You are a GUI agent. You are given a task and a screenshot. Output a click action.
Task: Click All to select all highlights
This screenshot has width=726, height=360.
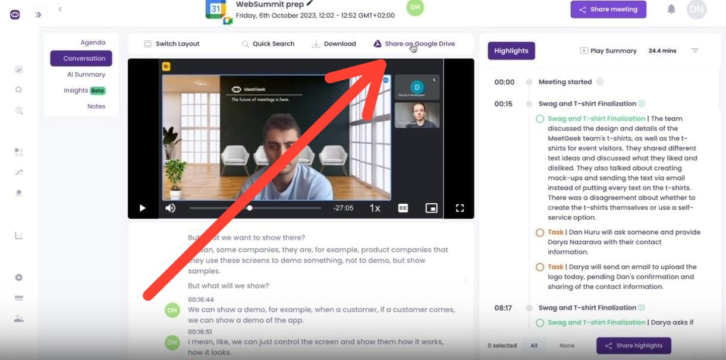pyautogui.click(x=534, y=346)
